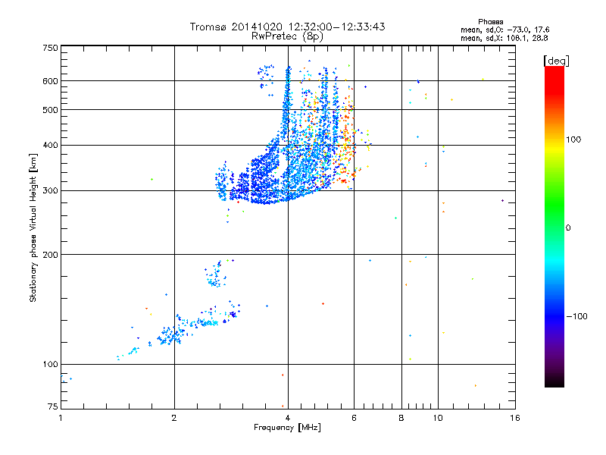Click the frequency-axis tick label "4"
This screenshot has height=455, width=606.
(x=288, y=418)
